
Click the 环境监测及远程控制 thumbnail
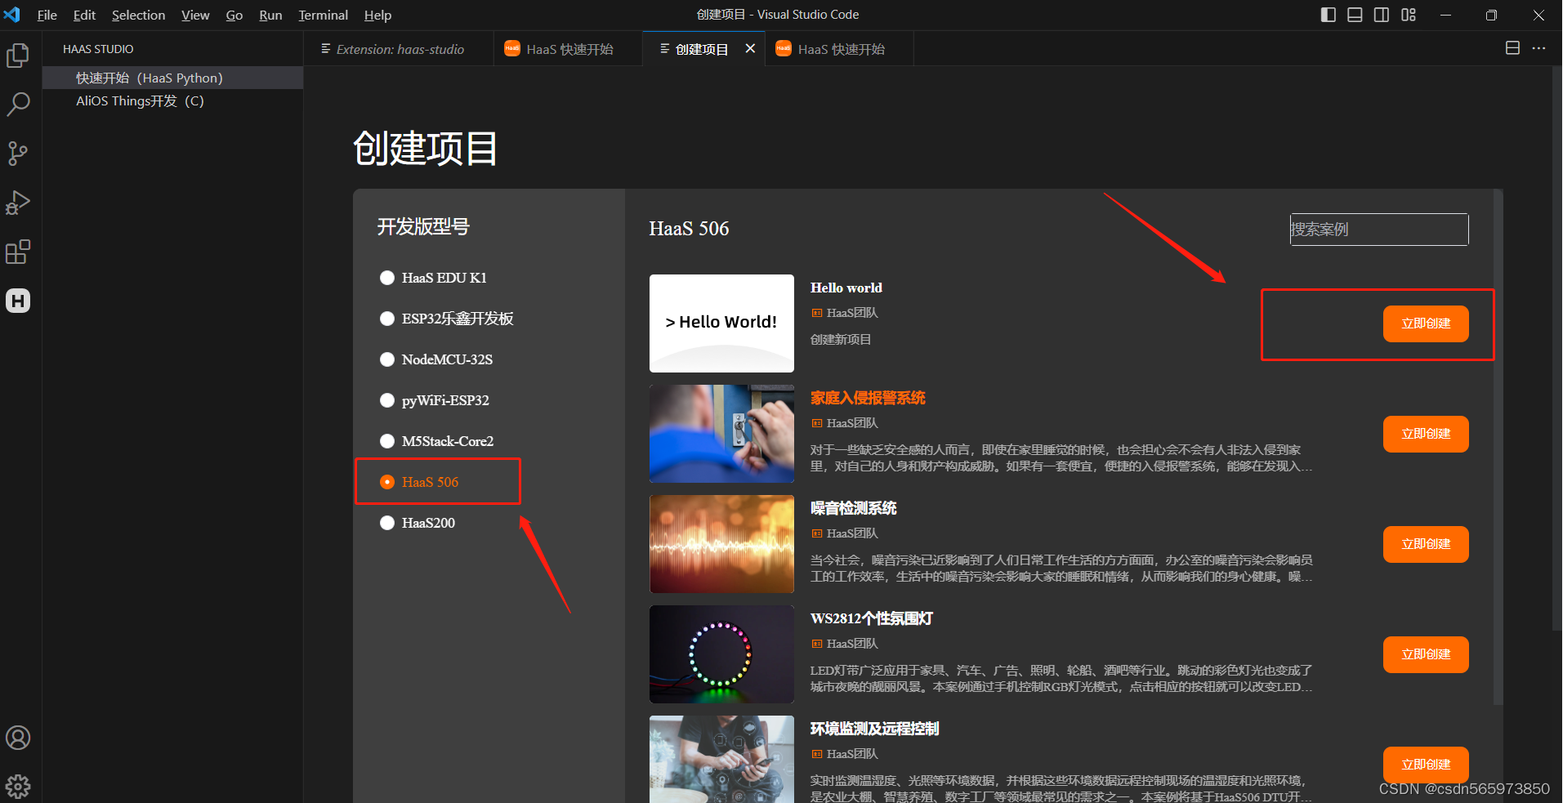pos(721,759)
